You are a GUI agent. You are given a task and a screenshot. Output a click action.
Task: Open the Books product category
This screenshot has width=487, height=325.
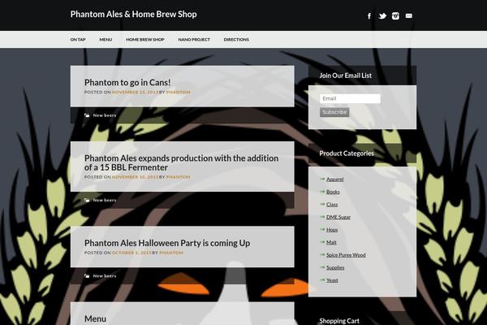pyautogui.click(x=333, y=192)
